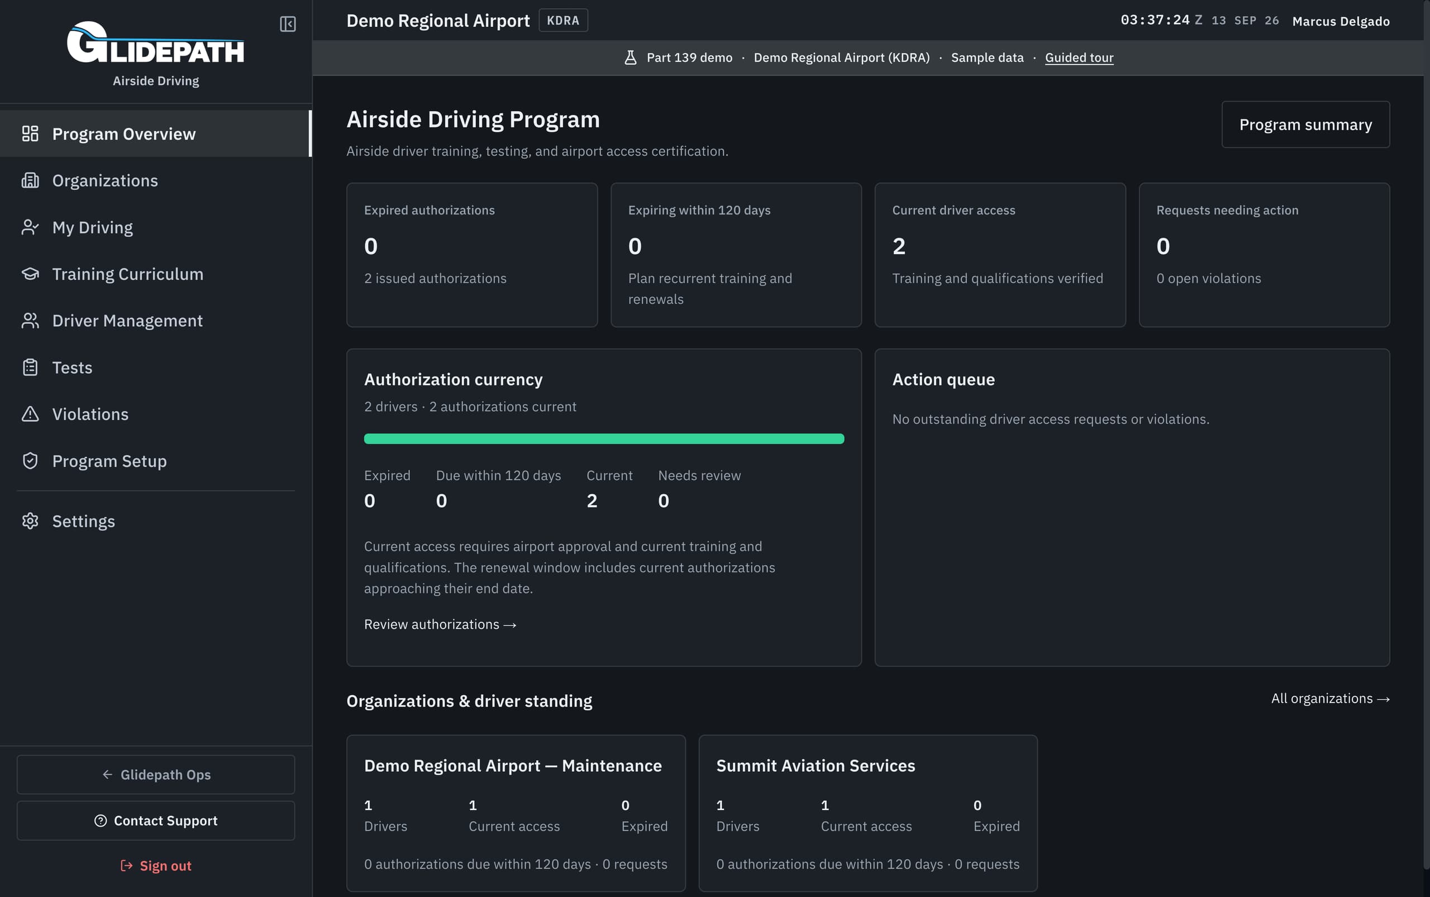Click the Zulu time clock display
Image resolution: width=1430 pixels, height=897 pixels.
(1161, 20)
